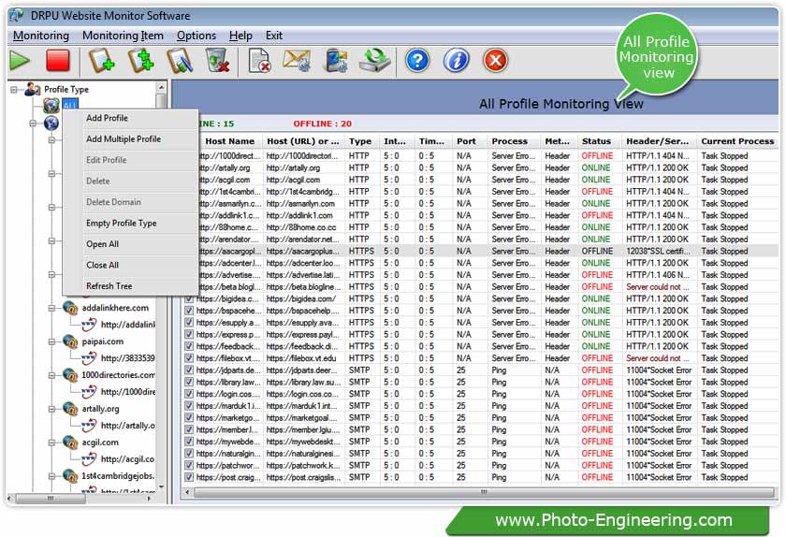786x537 pixels.
Task: Click the globe icon beside the All node
Action: pyautogui.click(x=51, y=106)
